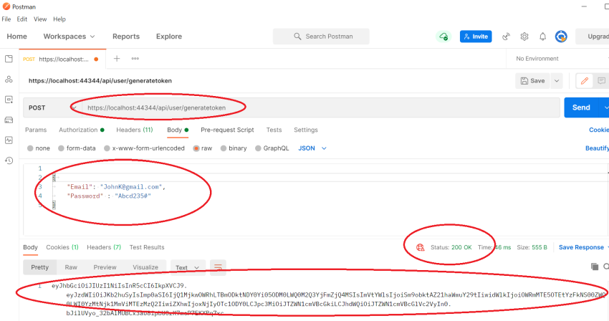Switch to the Settings request tab

pos(306,130)
